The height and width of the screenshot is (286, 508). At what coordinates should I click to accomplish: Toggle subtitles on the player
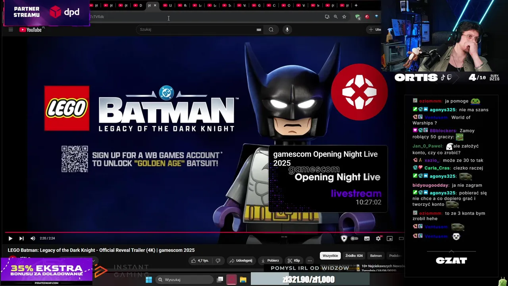(367, 238)
